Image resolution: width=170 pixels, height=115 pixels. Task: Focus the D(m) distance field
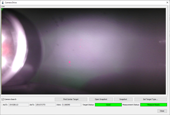[x=71, y=105]
